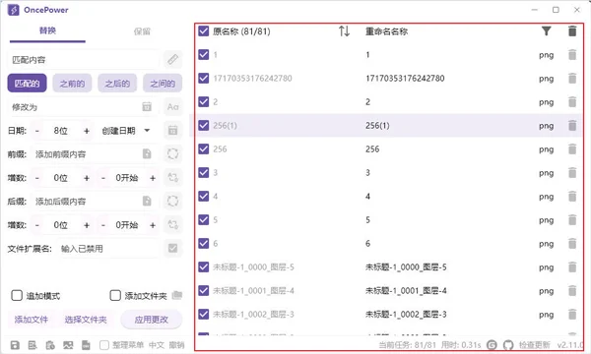591x354 pixels.
Task: Select the renamed name 未标题-1_0002_图层-3
Action: [406, 314]
